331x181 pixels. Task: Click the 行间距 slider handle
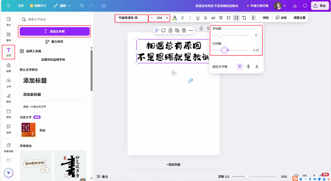[x=225, y=50]
